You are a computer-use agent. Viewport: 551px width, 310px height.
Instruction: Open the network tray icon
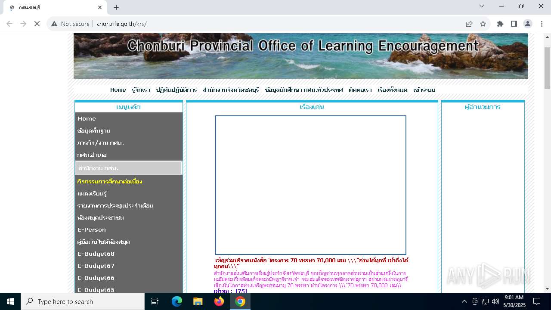click(485, 301)
